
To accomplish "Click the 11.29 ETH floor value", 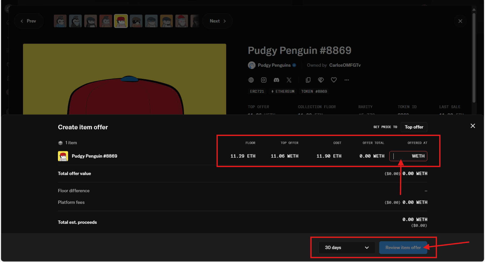I will 243,156.
